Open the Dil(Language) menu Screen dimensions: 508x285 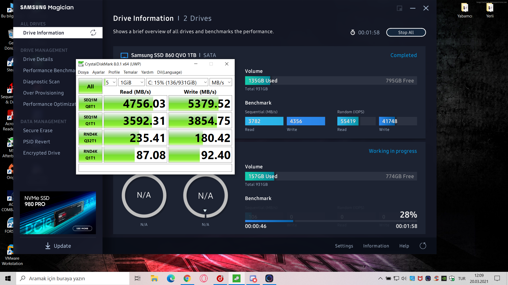(x=169, y=72)
